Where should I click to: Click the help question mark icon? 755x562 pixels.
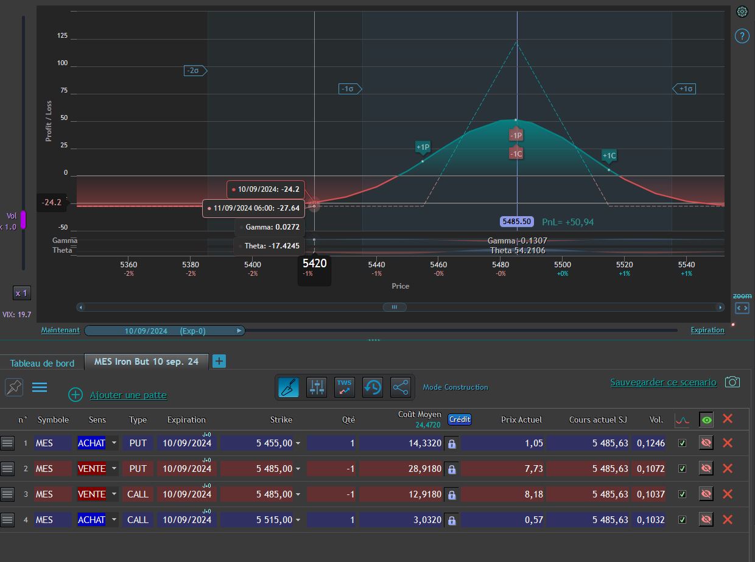coord(742,36)
